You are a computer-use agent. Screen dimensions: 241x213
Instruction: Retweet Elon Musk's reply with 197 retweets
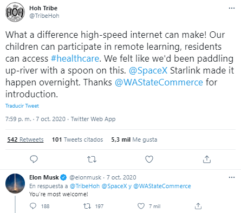tap(87, 206)
